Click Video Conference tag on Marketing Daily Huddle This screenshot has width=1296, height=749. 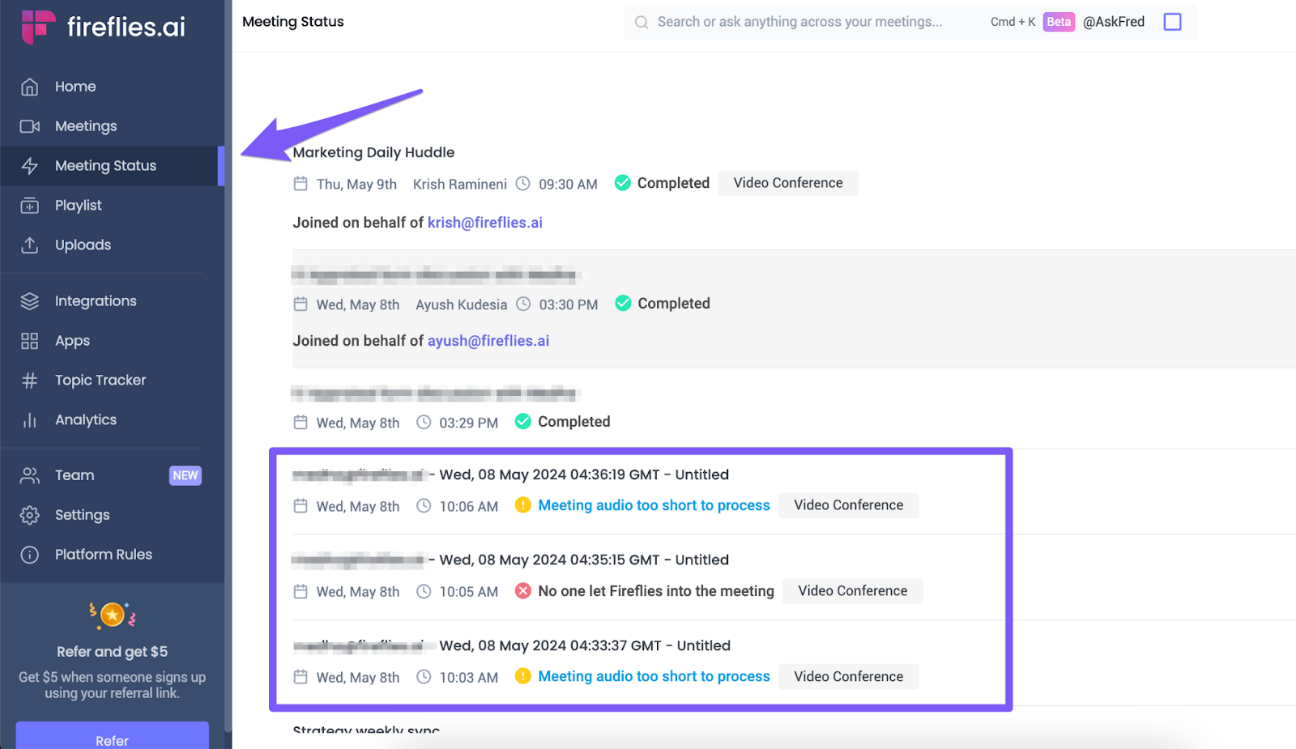tap(788, 183)
